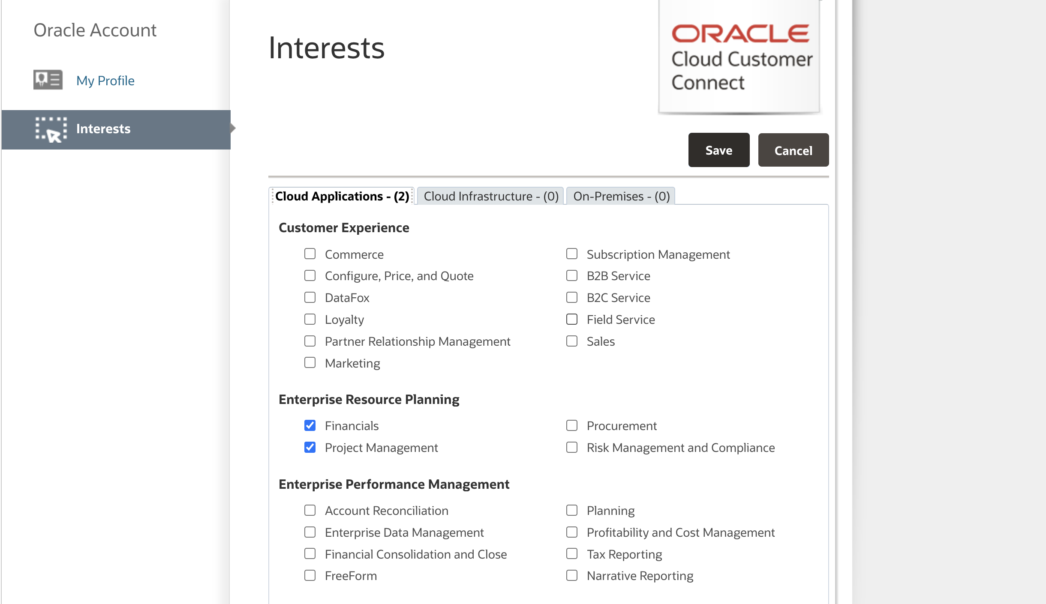Click the Enterprise Performance Management heading
The image size is (1046, 604).
tap(394, 484)
